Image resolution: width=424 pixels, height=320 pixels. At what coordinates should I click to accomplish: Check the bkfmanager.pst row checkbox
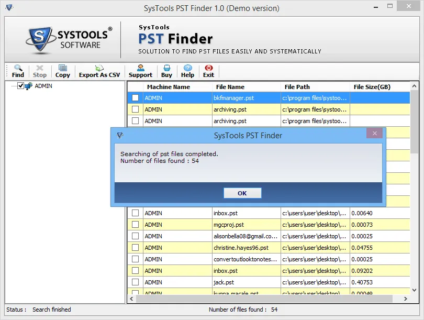pos(135,98)
